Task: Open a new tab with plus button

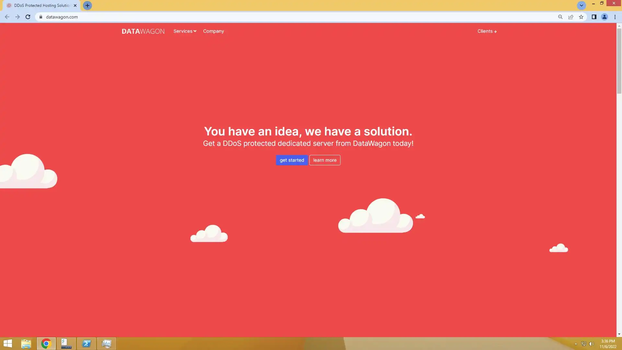Action: coord(87,6)
